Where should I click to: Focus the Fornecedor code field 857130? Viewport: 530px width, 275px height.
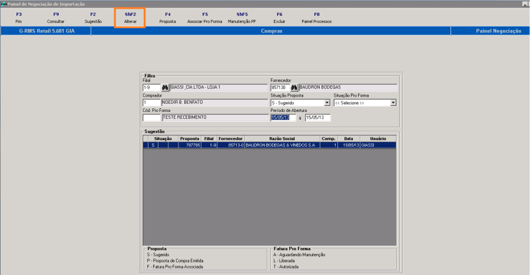(x=280, y=88)
